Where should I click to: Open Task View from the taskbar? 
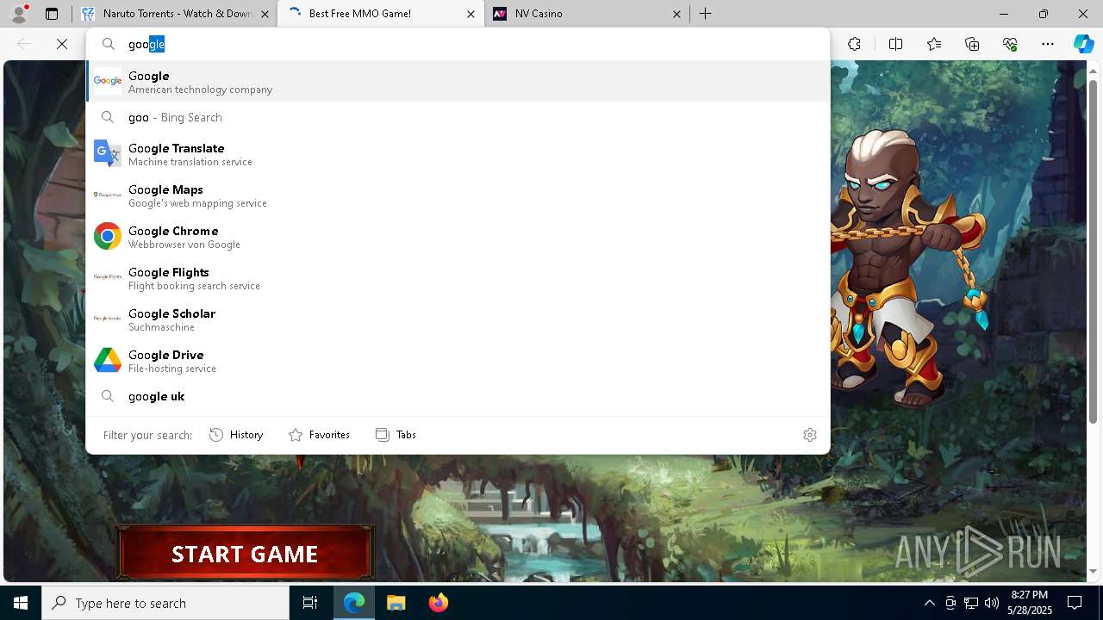310,603
